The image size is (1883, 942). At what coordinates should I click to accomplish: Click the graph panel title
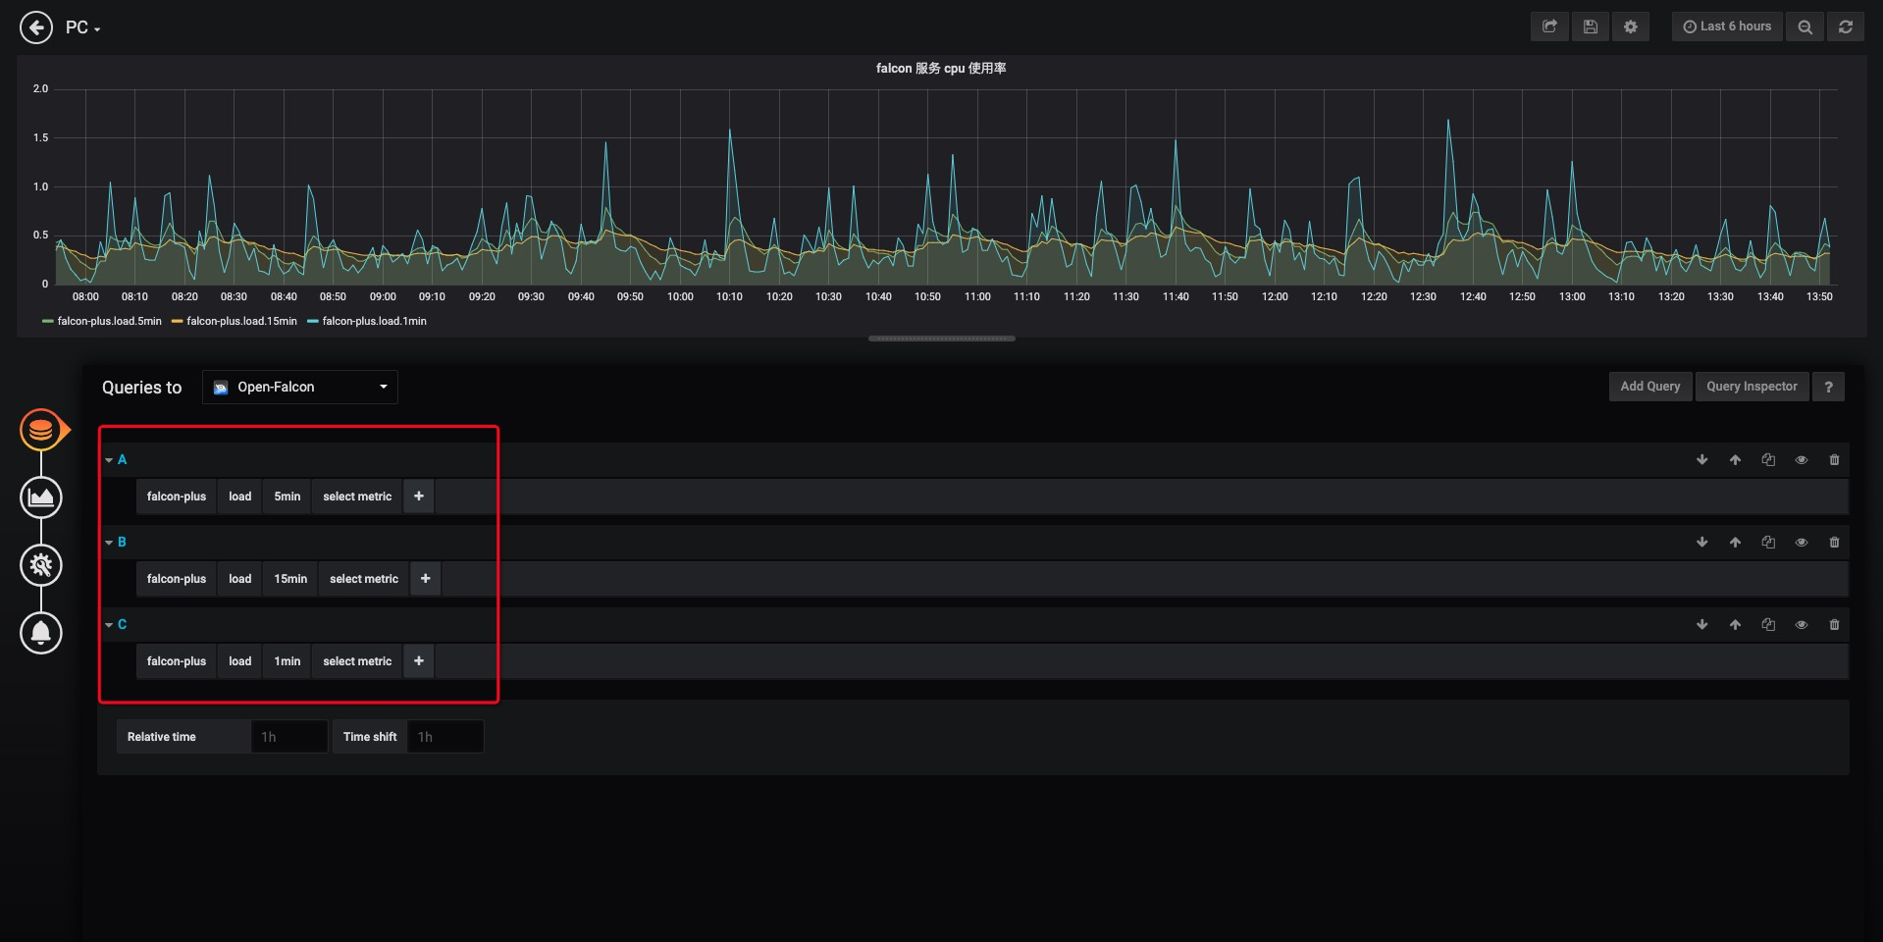941,68
